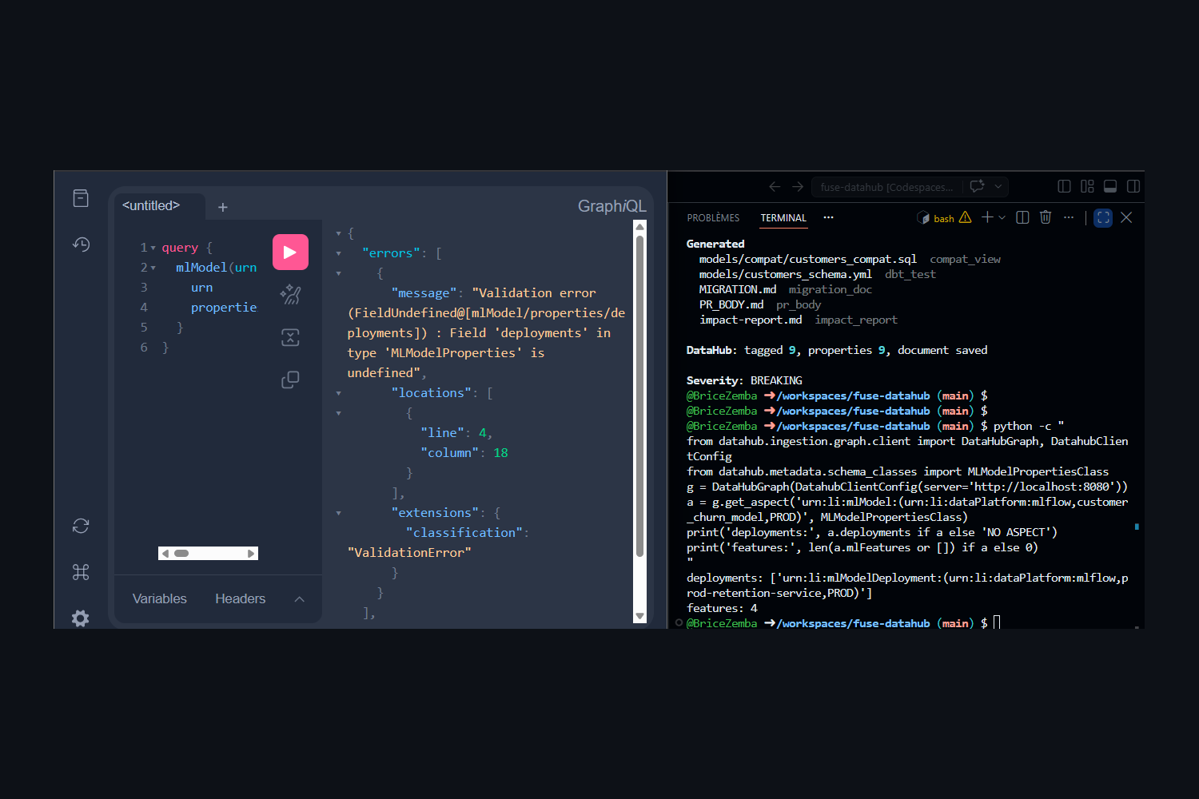Click response pane scroll down arrow
This screenshot has width=1199, height=799.
tap(639, 616)
